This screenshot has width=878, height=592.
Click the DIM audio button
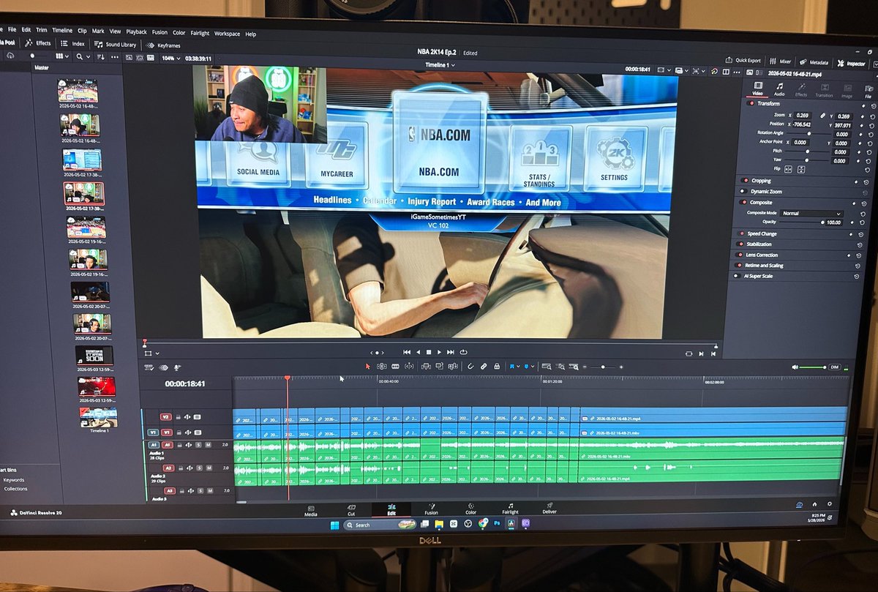coord(835,367)
